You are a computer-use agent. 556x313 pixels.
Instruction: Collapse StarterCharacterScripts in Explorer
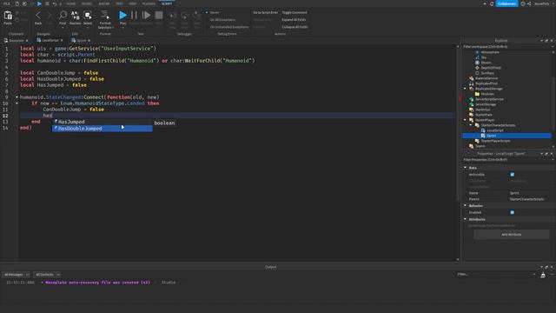point(471,125)
